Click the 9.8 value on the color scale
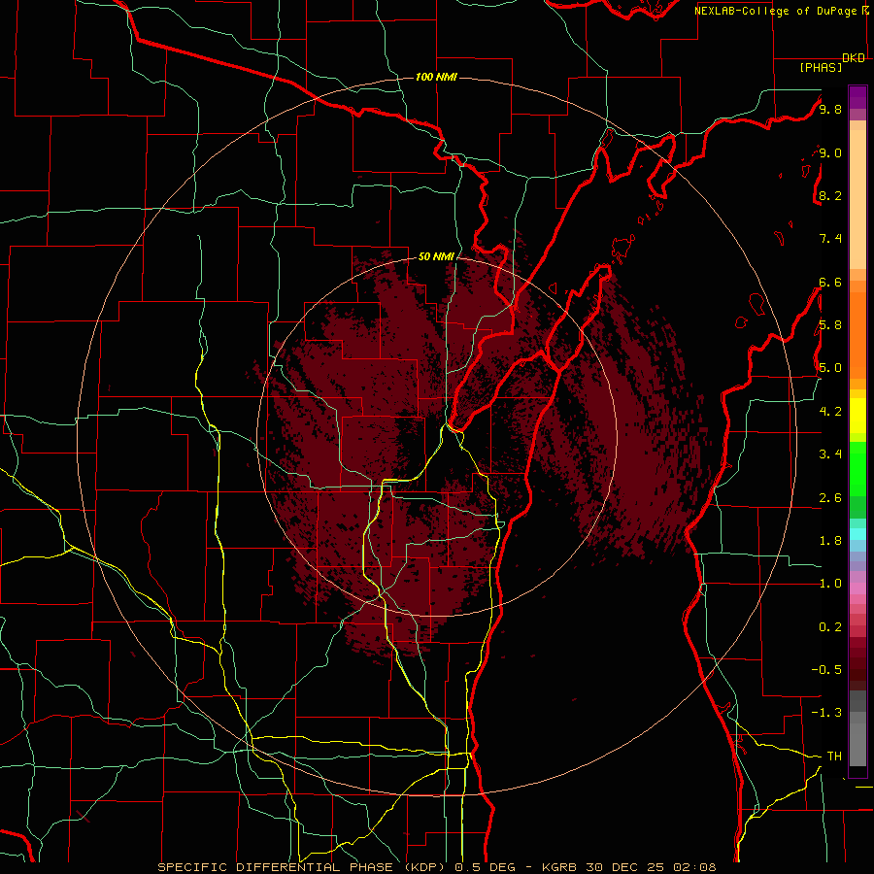Screen dimensions: 874x874 click(830, 109)
